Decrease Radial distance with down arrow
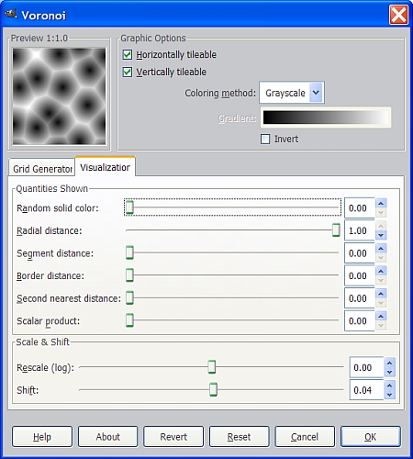 pyautogui.click(x=381, y=235)
